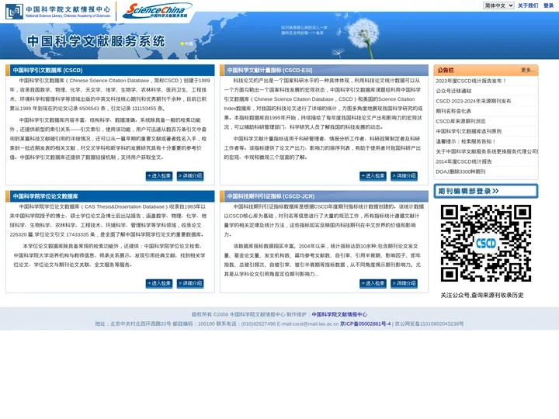Image resolution: width=559 pixels, height=419 pixels.
Task: Click 进入检索 in 学位论文数据库 panel
Action: point(159,283)
